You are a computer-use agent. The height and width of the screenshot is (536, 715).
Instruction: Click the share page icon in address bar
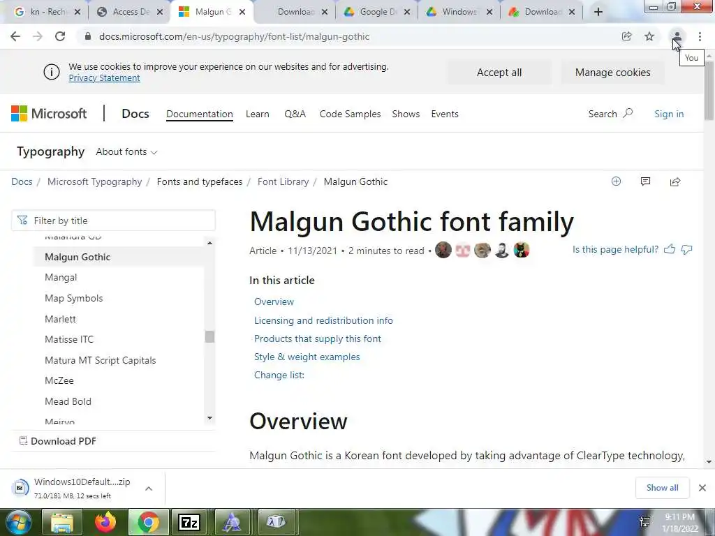coord(626,36)
